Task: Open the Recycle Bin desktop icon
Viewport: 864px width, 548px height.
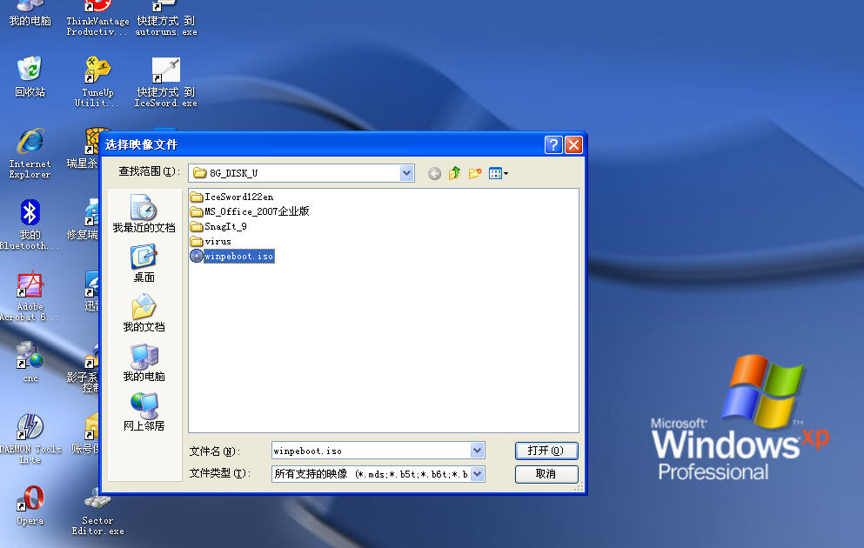Action: 30,77
